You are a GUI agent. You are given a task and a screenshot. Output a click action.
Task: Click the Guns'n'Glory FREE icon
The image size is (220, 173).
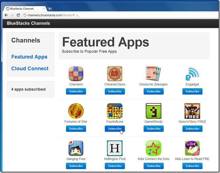[192, 111]
